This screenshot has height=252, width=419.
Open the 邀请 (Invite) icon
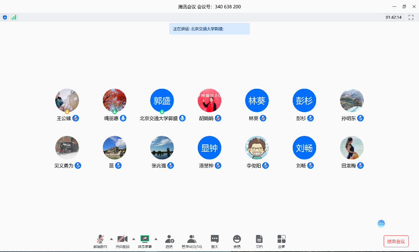pyautogui.click(x=170, y=239)
